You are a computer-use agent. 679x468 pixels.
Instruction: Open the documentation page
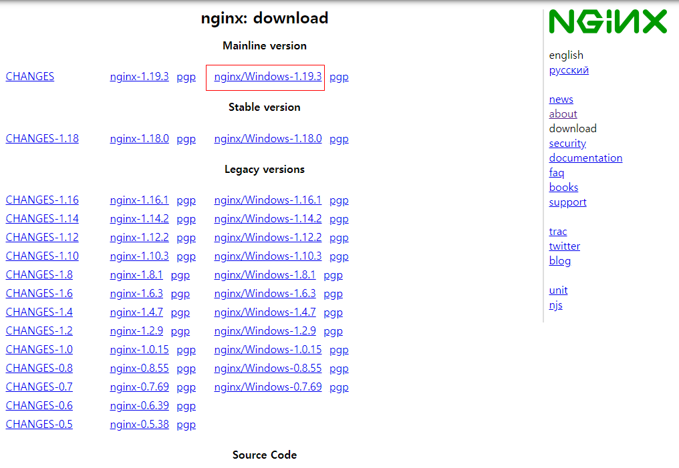click(x=585, y=158)
